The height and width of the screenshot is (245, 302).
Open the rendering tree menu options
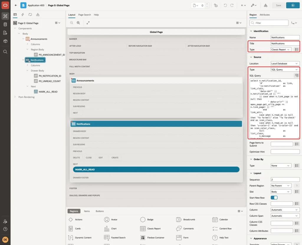[x=58, y=23]
